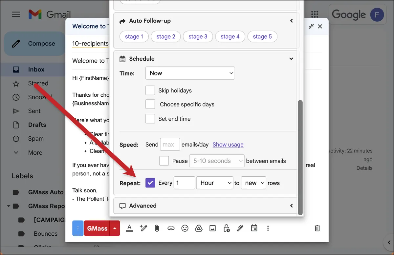Select the stage 3 follow-up tab

pyautogui.click(x=198, y=37)
